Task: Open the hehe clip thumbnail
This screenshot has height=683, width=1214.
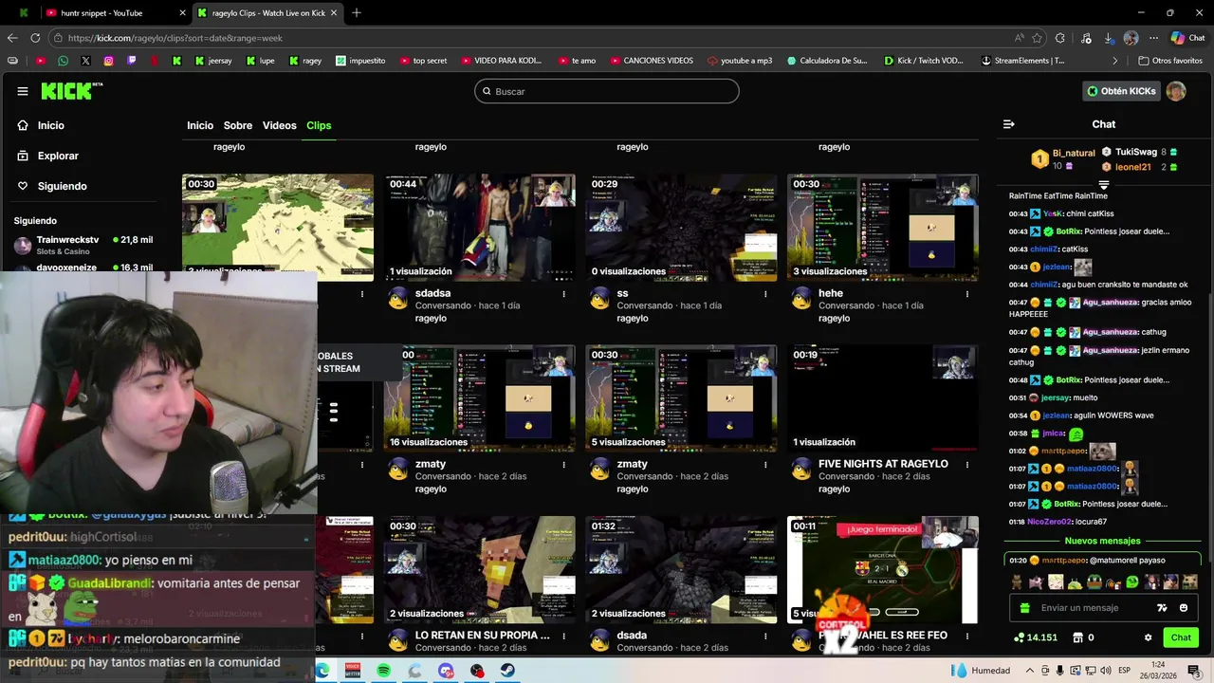Action: [x=882, y=228]
